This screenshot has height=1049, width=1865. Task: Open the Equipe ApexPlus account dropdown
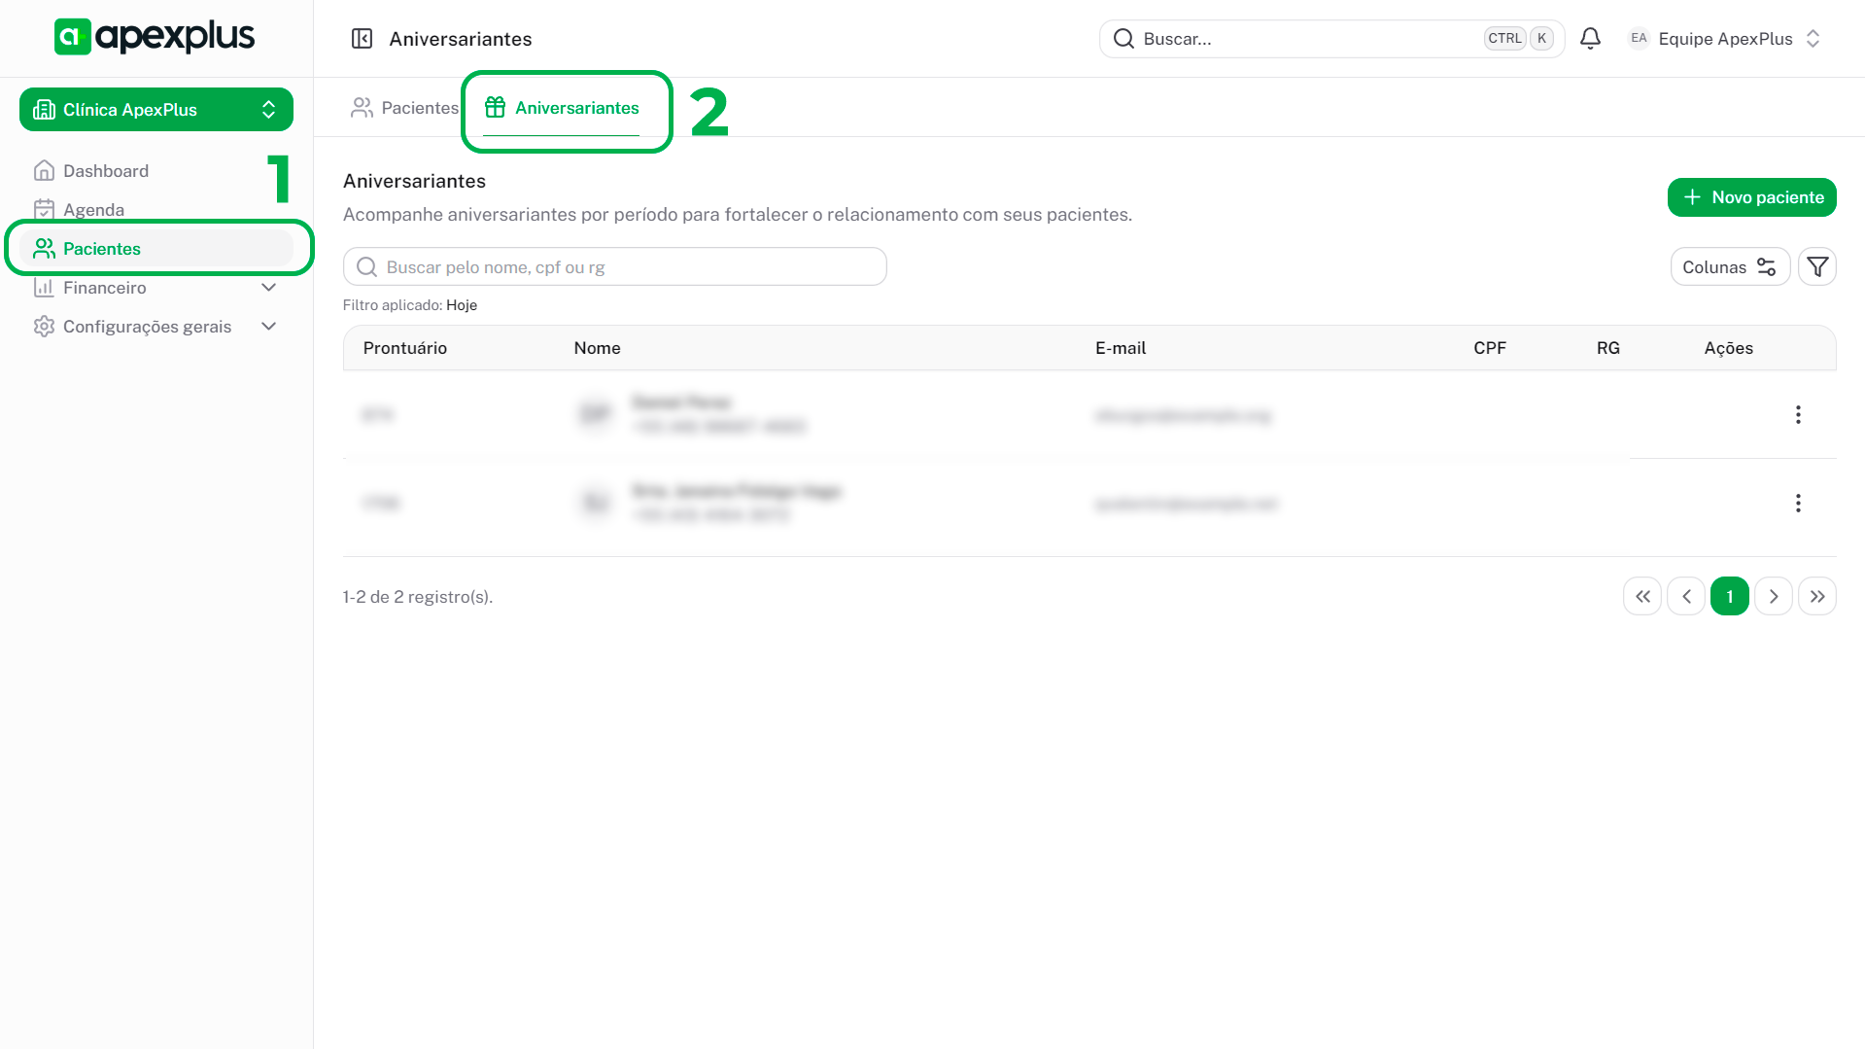(x=1724, y=39)
